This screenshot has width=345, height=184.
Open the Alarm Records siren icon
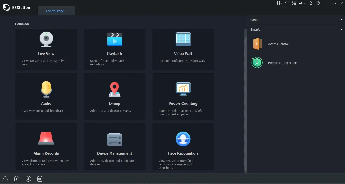coord(46,138)
